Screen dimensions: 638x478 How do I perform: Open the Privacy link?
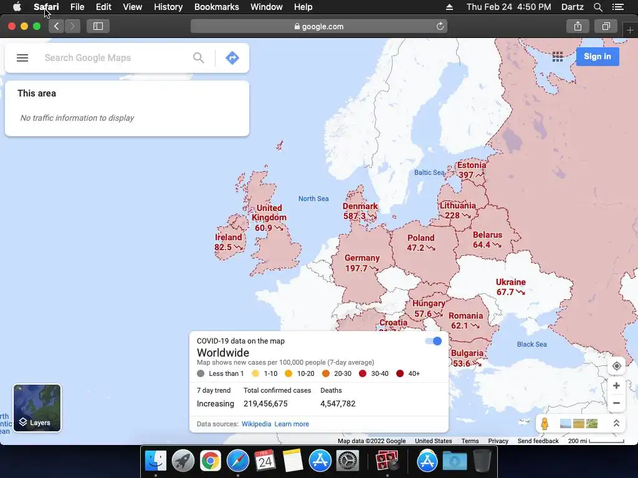498,441
